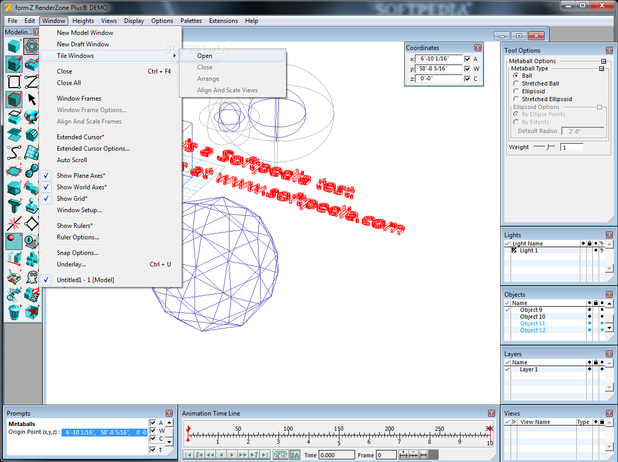Select the S-shaped spline curve tool
This screenshot has width=618, height=462.
[x=14, y=153]
